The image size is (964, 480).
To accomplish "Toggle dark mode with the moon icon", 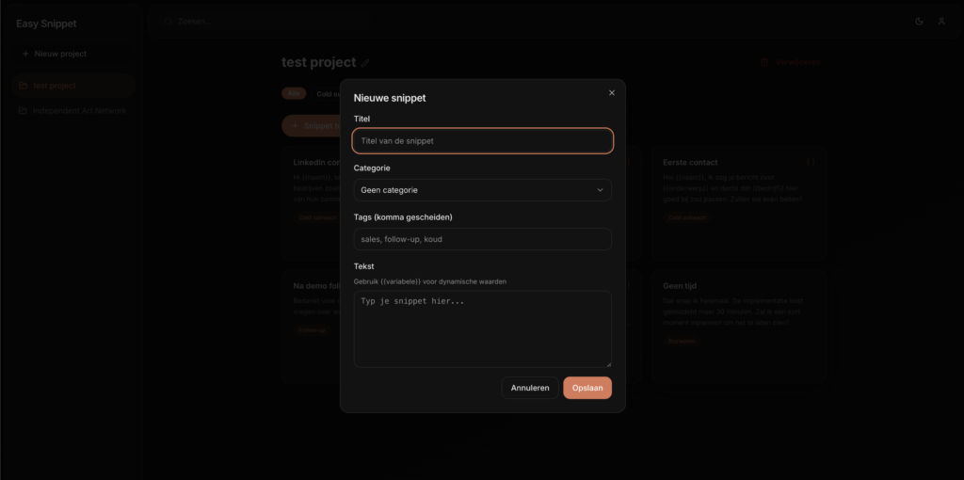I will pyautogui.click(x=919, y=21).
